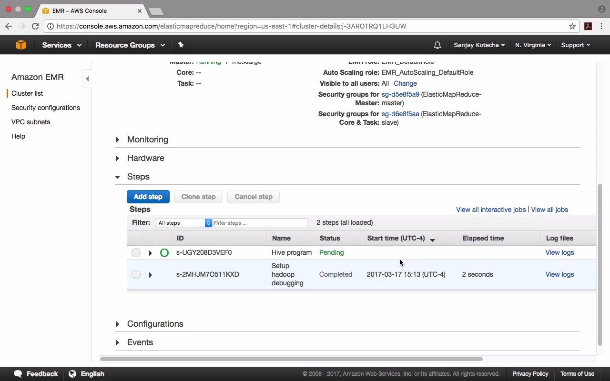Select the Hive program step radio button
This screenshot has width=610, height=381.
pyautogui.click(x=136, y=253)
